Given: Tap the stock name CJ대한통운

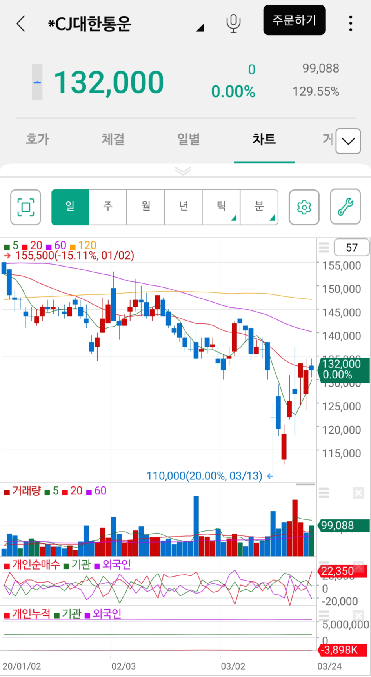Looking at the screenshot, I should coord(90,24).
